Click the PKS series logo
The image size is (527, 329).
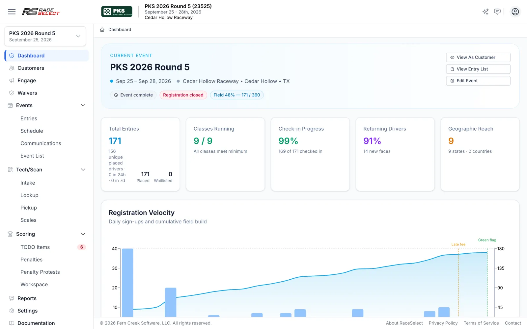(117, 12)
